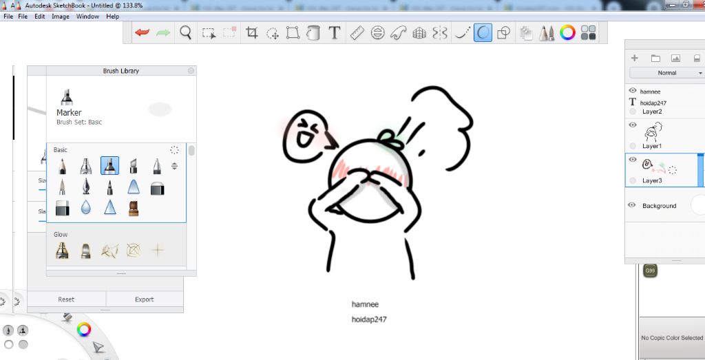Open the Draw Shapes tool
Viewport: 705px width, 360px height.
(503, 33)
